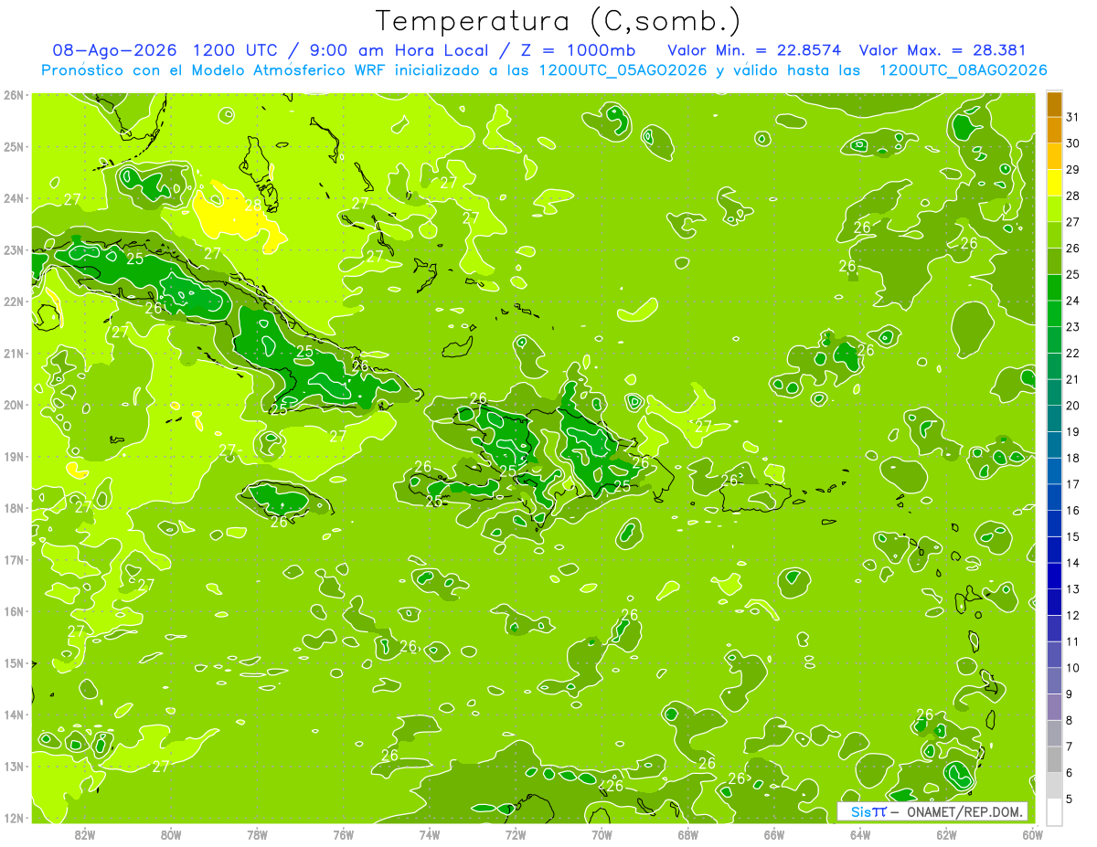Click the white colorbar segment below 5
This screenshot has height=847, width=1097.
[x=1054, y=811]
